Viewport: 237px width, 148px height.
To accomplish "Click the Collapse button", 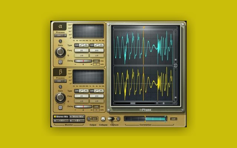I will [103, 119].
